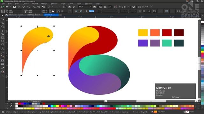The image size is (204, 114).
Task: Click the status bar gear button
Action: point(3,112)
